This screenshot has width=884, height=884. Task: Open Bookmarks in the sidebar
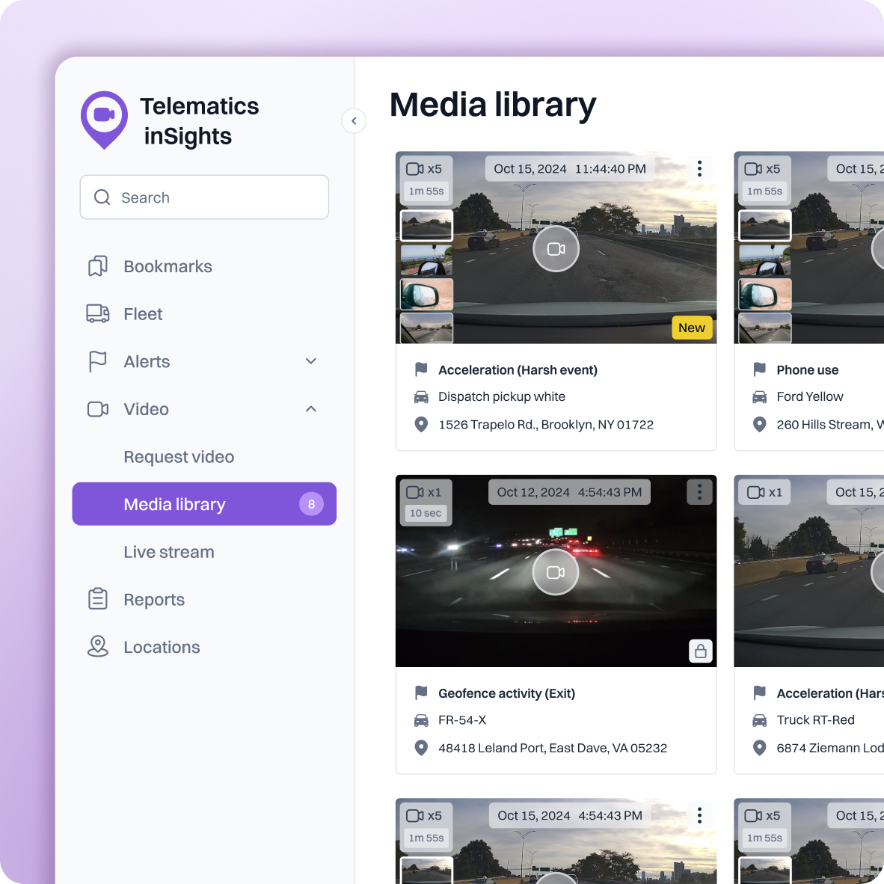point(168,266)
